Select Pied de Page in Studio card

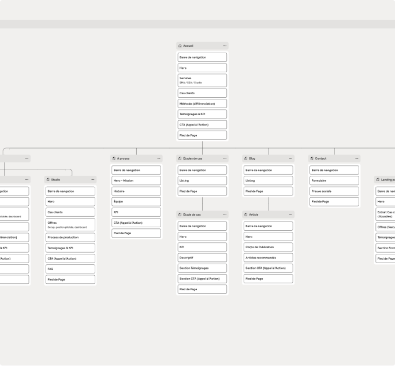70,279
